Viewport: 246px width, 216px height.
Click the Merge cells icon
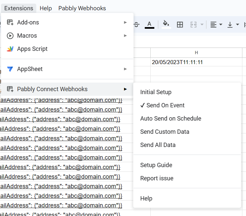point(194,25)
